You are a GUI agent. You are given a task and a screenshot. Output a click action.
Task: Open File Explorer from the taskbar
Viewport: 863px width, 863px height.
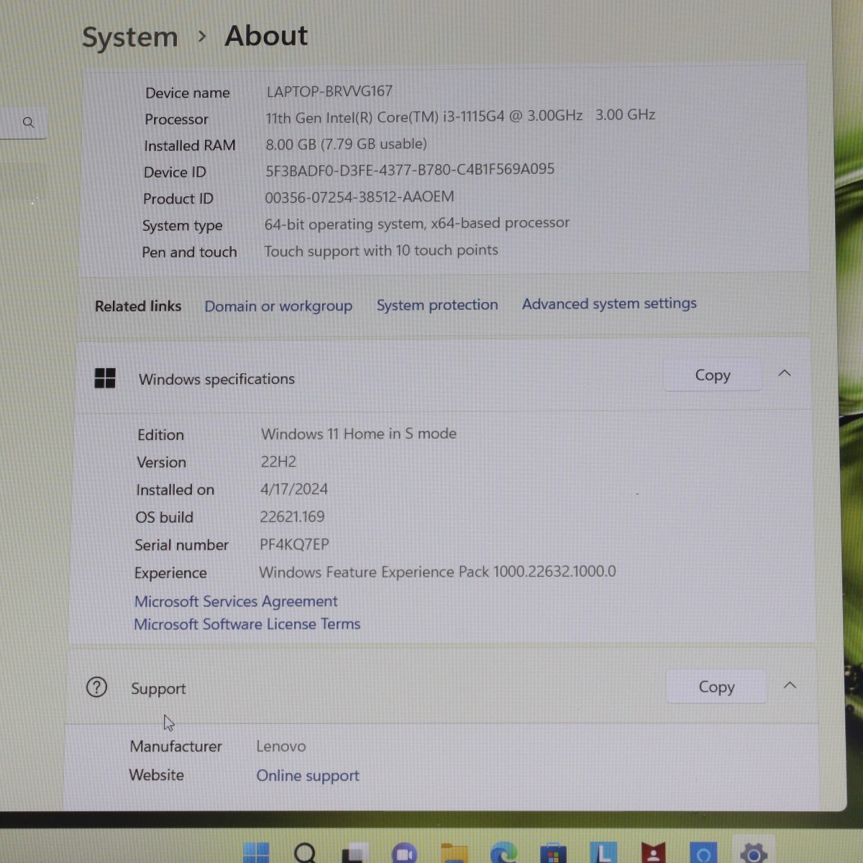[x=454, y=853]
